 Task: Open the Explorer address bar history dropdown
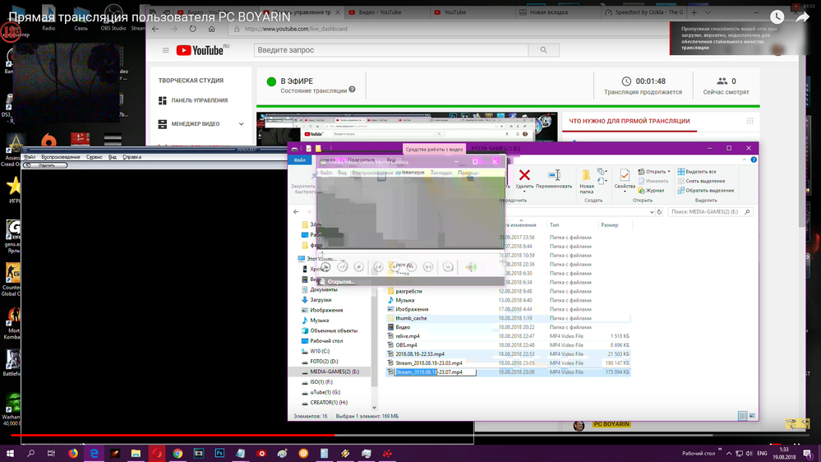click(652, 212)
